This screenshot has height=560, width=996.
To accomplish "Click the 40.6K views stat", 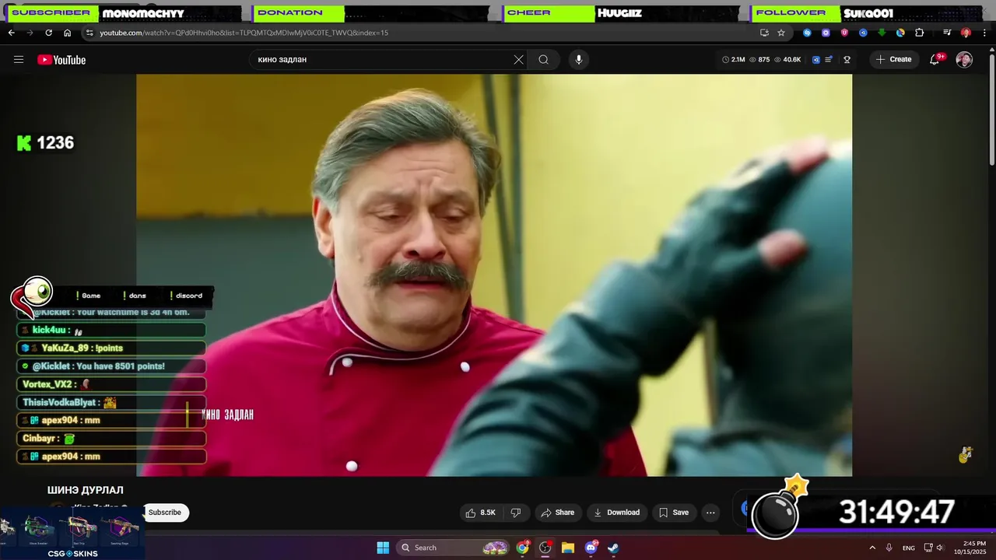I will pyautogui.click(x=787, y=60).
